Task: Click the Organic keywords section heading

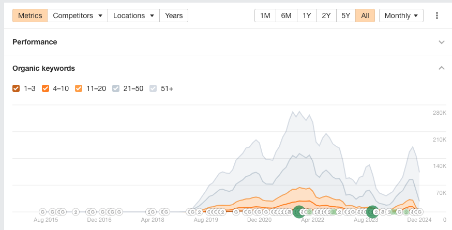Action: tap(43, 68)
